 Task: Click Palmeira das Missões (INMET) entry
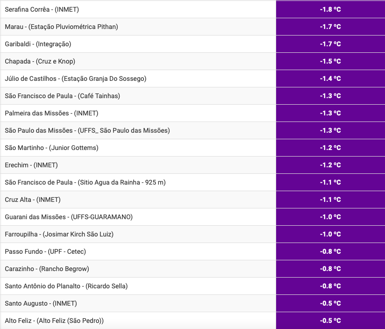(x=51, y=113)
